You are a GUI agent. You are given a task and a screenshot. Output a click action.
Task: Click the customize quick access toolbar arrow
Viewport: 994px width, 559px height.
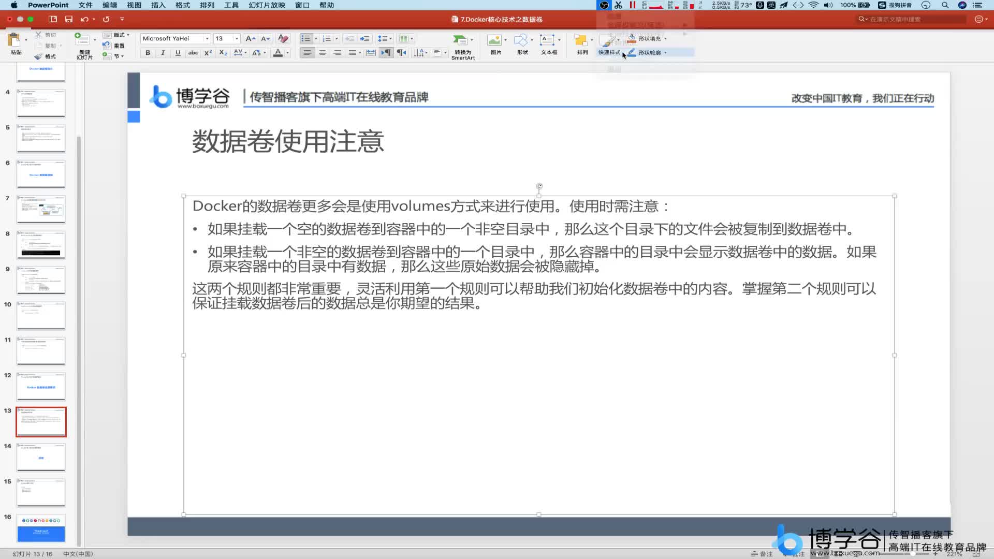(x=122, y=19)
